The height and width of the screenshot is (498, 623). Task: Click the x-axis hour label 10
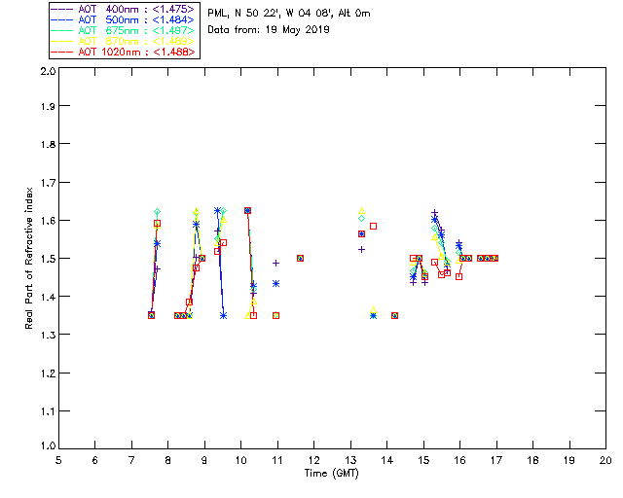240,460
